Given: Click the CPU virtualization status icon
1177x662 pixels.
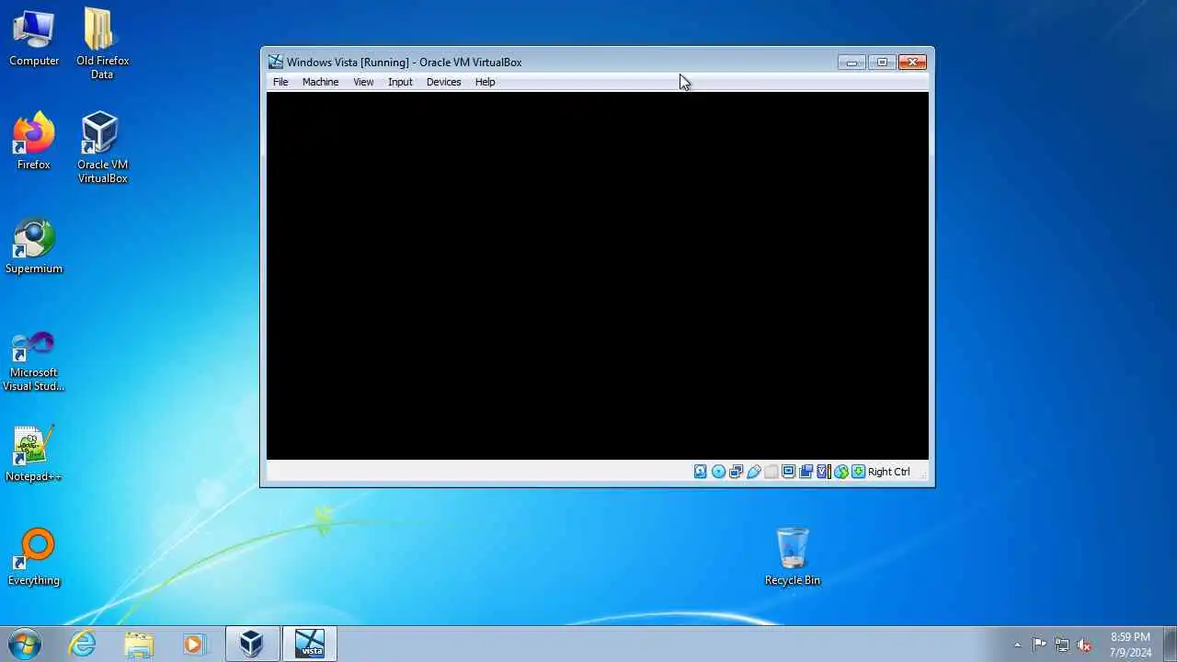Looking at the screenshot, I should pyautogui.click(x=823, y=472).
